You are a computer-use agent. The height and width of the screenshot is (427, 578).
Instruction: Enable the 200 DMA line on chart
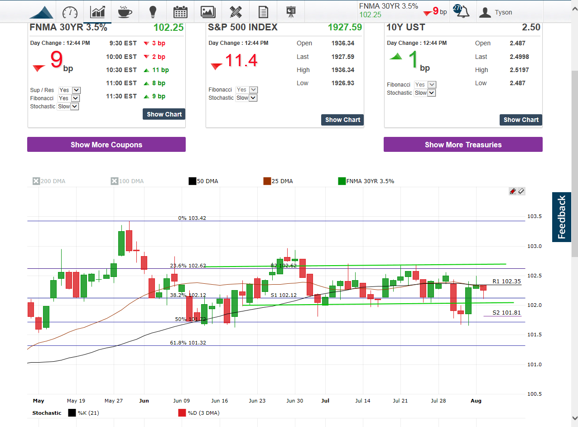tap(36, 181)
